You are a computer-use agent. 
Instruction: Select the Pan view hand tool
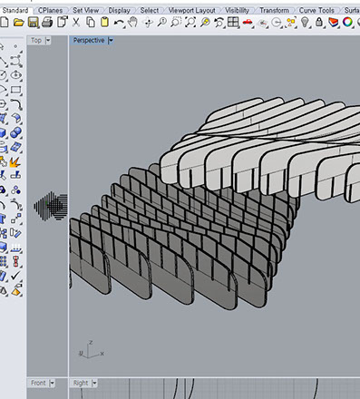point(133,23)
